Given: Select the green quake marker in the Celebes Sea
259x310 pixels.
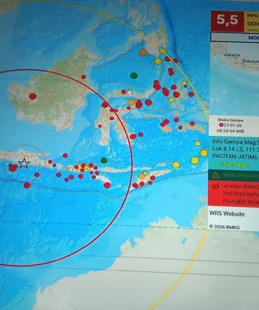Looking at the screenshot, I should click(134, 76).
